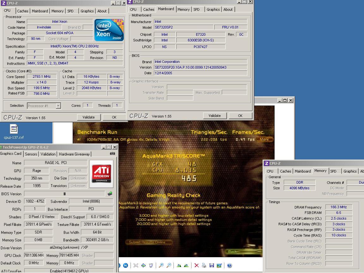
Task: Click the CPU-Z title bar icon of the Mainboard window
Action: (130, 2)
